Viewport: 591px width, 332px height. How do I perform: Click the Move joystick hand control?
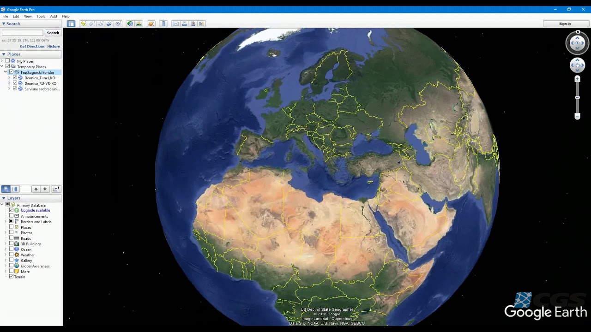pos(577,65)
